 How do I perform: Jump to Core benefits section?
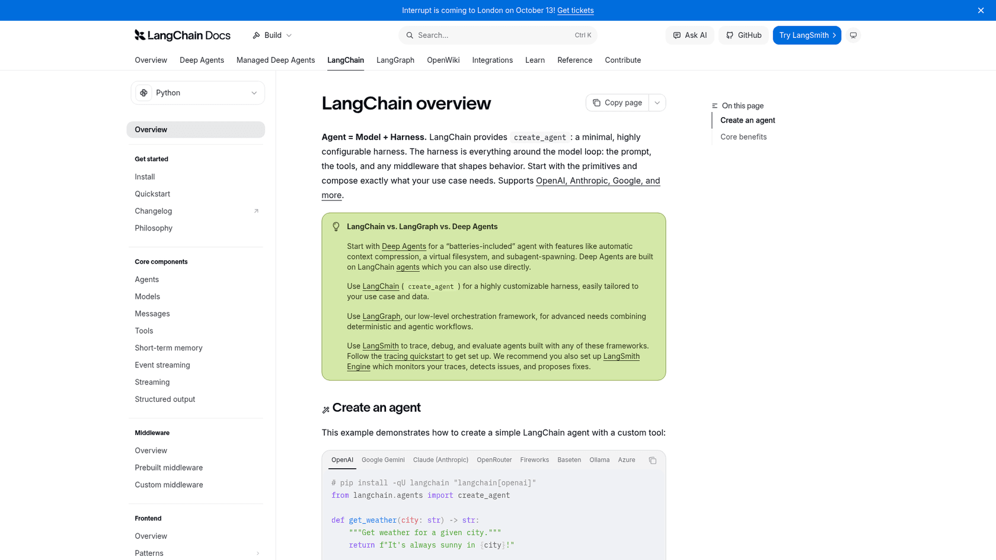(x=743, y=137)
